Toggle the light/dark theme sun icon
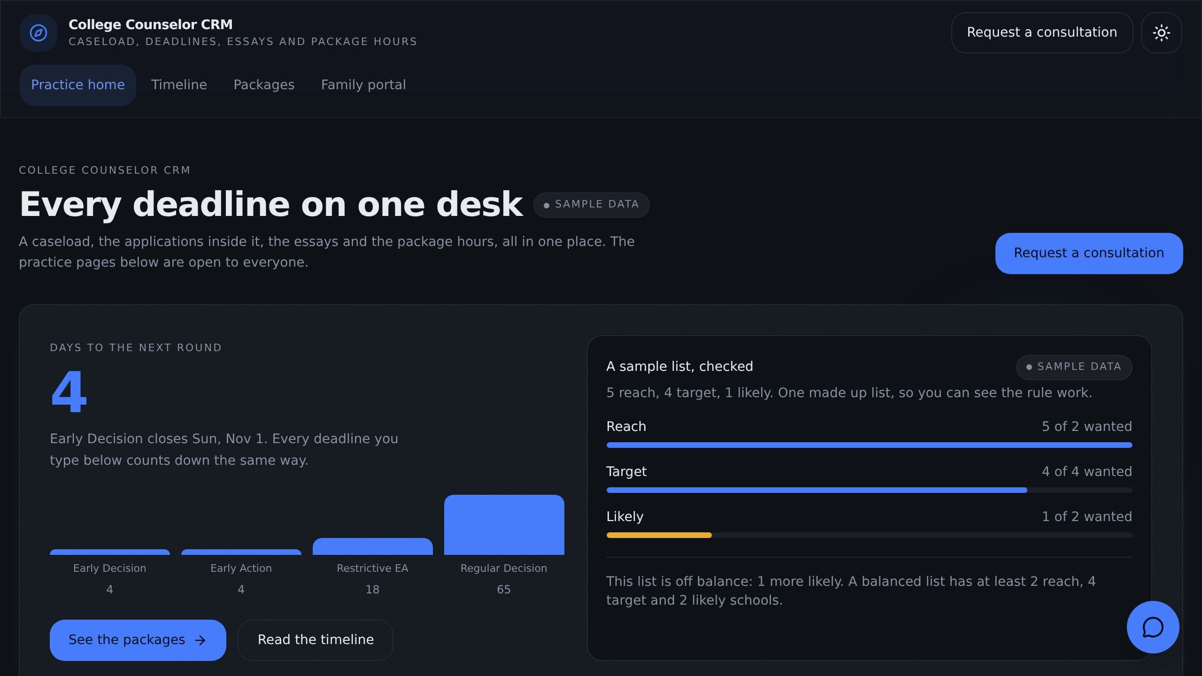The width and height of the screenshot is (1202, 676). point(1161,33)
